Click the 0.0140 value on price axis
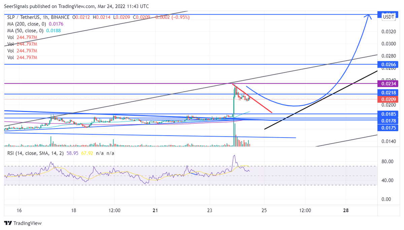The width and height of the screenshot is (404, 230). click(x=389, y=141)
